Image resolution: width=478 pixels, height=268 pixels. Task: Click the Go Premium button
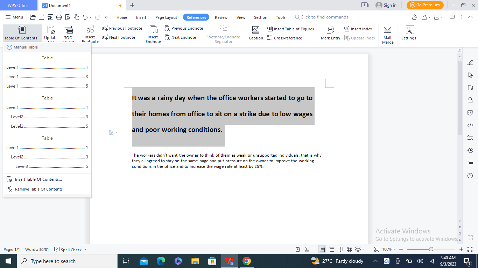[x=425, y=5]
